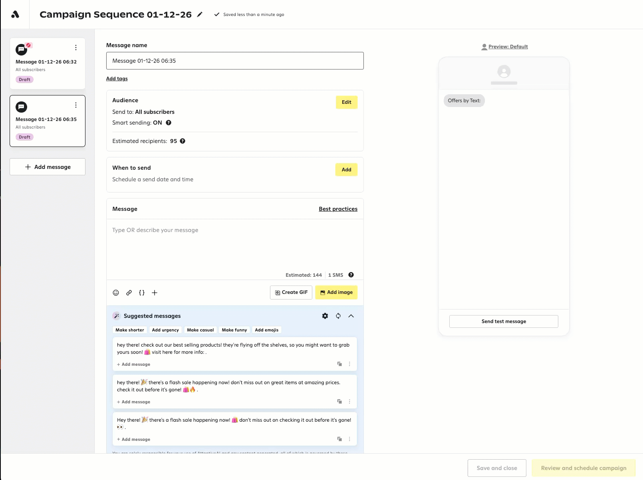Copy the first suggested message
The width and height of the screenshot is (643, 480).
339,364
